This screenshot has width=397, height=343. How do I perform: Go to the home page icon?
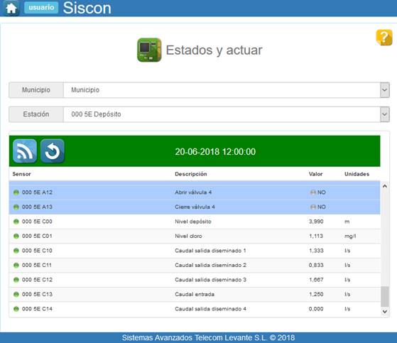point(11,8)
